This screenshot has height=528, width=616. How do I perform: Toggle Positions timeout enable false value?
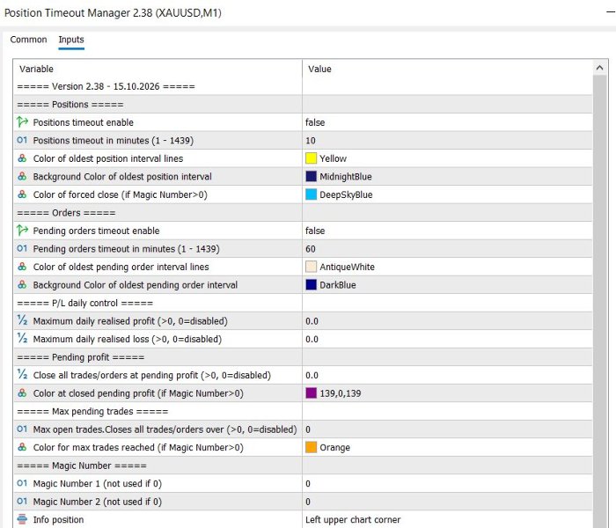pyautogui.click(x=447, y=122)
